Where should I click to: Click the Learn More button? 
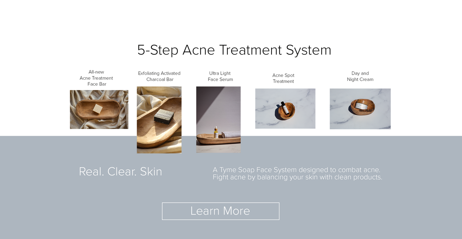(221, 211)
